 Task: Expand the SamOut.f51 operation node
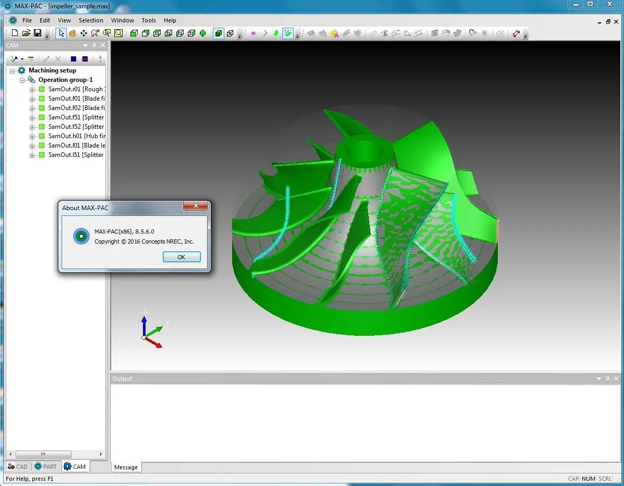32,118
